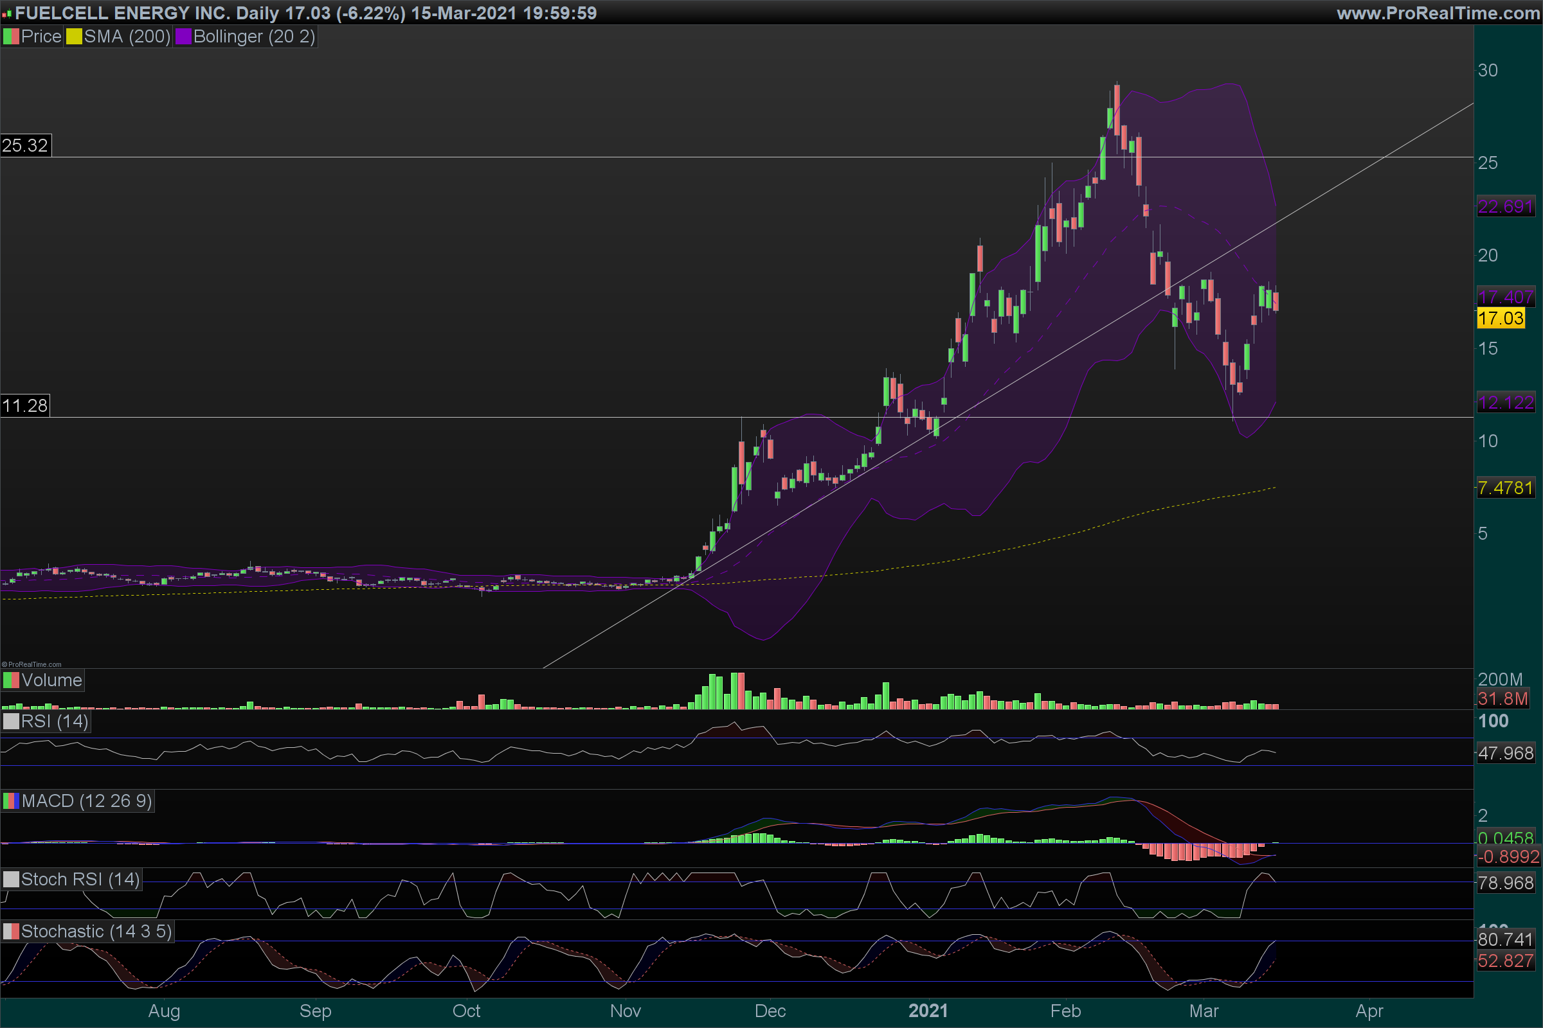Click the Volume panel legend icon
The height and width of the screenshot is (1028, 1543).
point(11,680)
